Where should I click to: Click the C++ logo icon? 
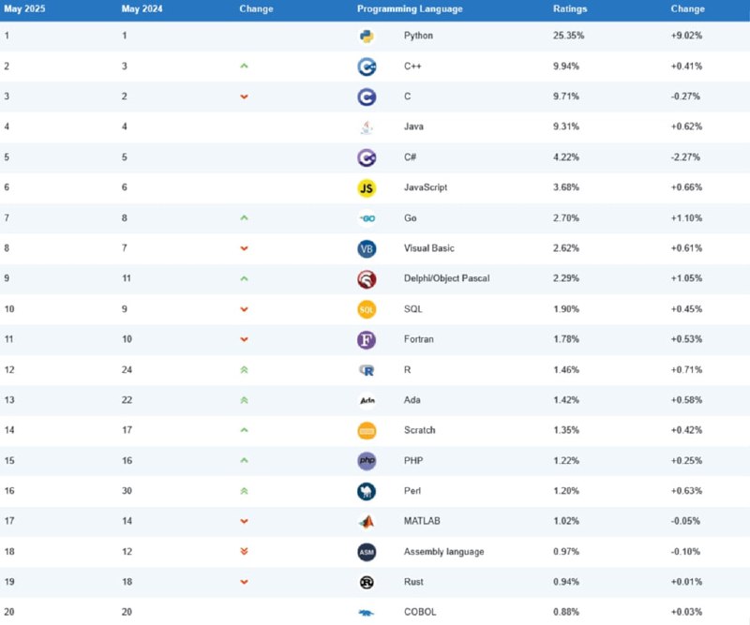(x=367, y=67)
